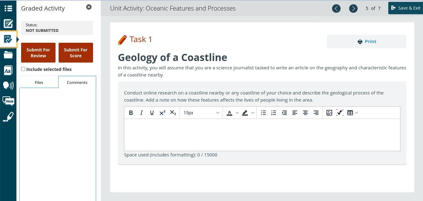Choose the highlight color swatch
Screen dimensions: 423x201
[245, 113]
